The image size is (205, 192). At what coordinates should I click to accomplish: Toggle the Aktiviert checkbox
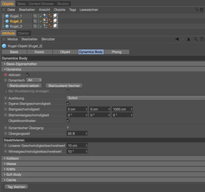click(x=28, y=75)
